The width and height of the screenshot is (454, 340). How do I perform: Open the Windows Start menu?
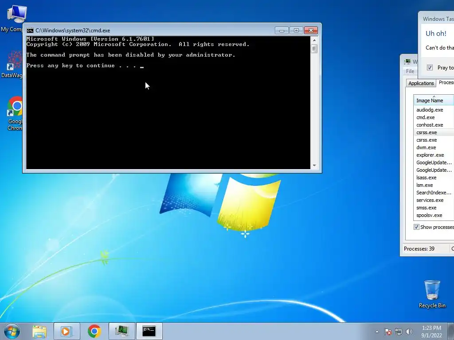coord(12,331)
